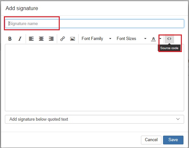Apply text color with the underlined A
Viewport: 189px width, 148px height.
153,39
